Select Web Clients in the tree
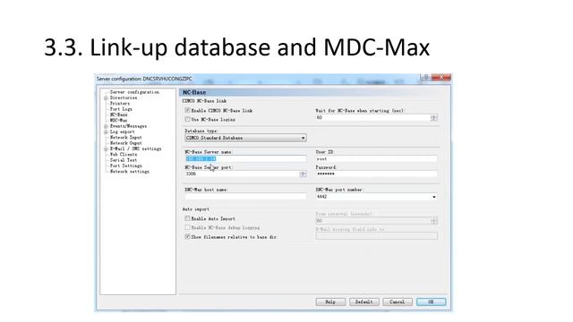573x322 pixels. (x=124, y=155)
